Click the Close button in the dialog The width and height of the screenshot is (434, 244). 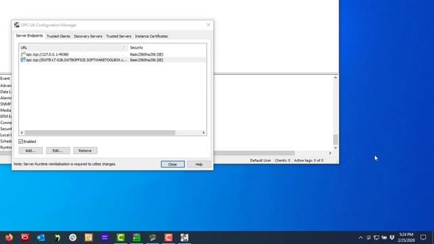tap(173, 164)
